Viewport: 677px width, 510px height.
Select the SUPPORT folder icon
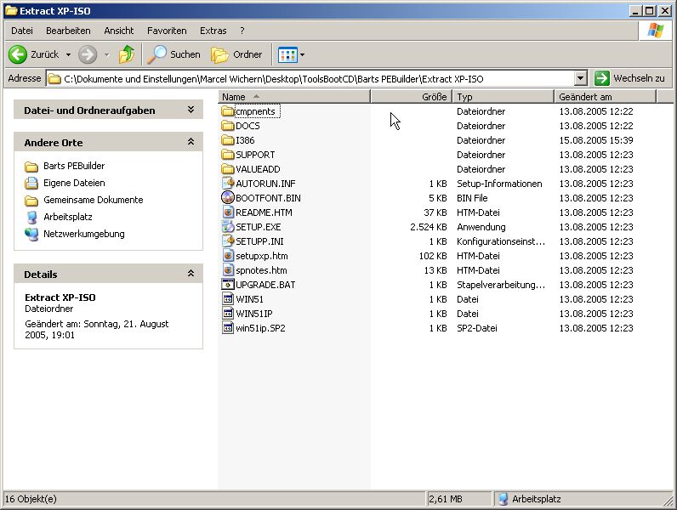coord(228,155)
